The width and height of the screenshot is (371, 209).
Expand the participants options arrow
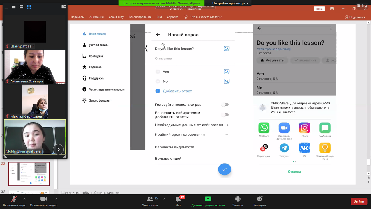164,199
